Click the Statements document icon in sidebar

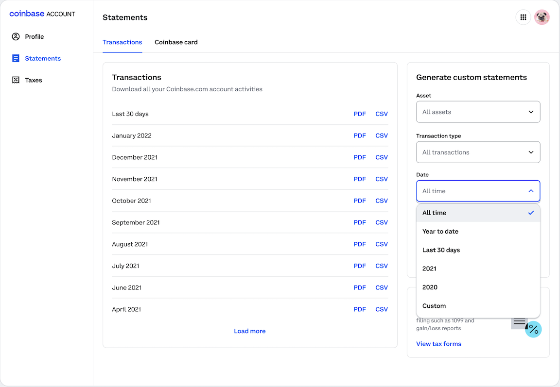click(x=16, y=58)
